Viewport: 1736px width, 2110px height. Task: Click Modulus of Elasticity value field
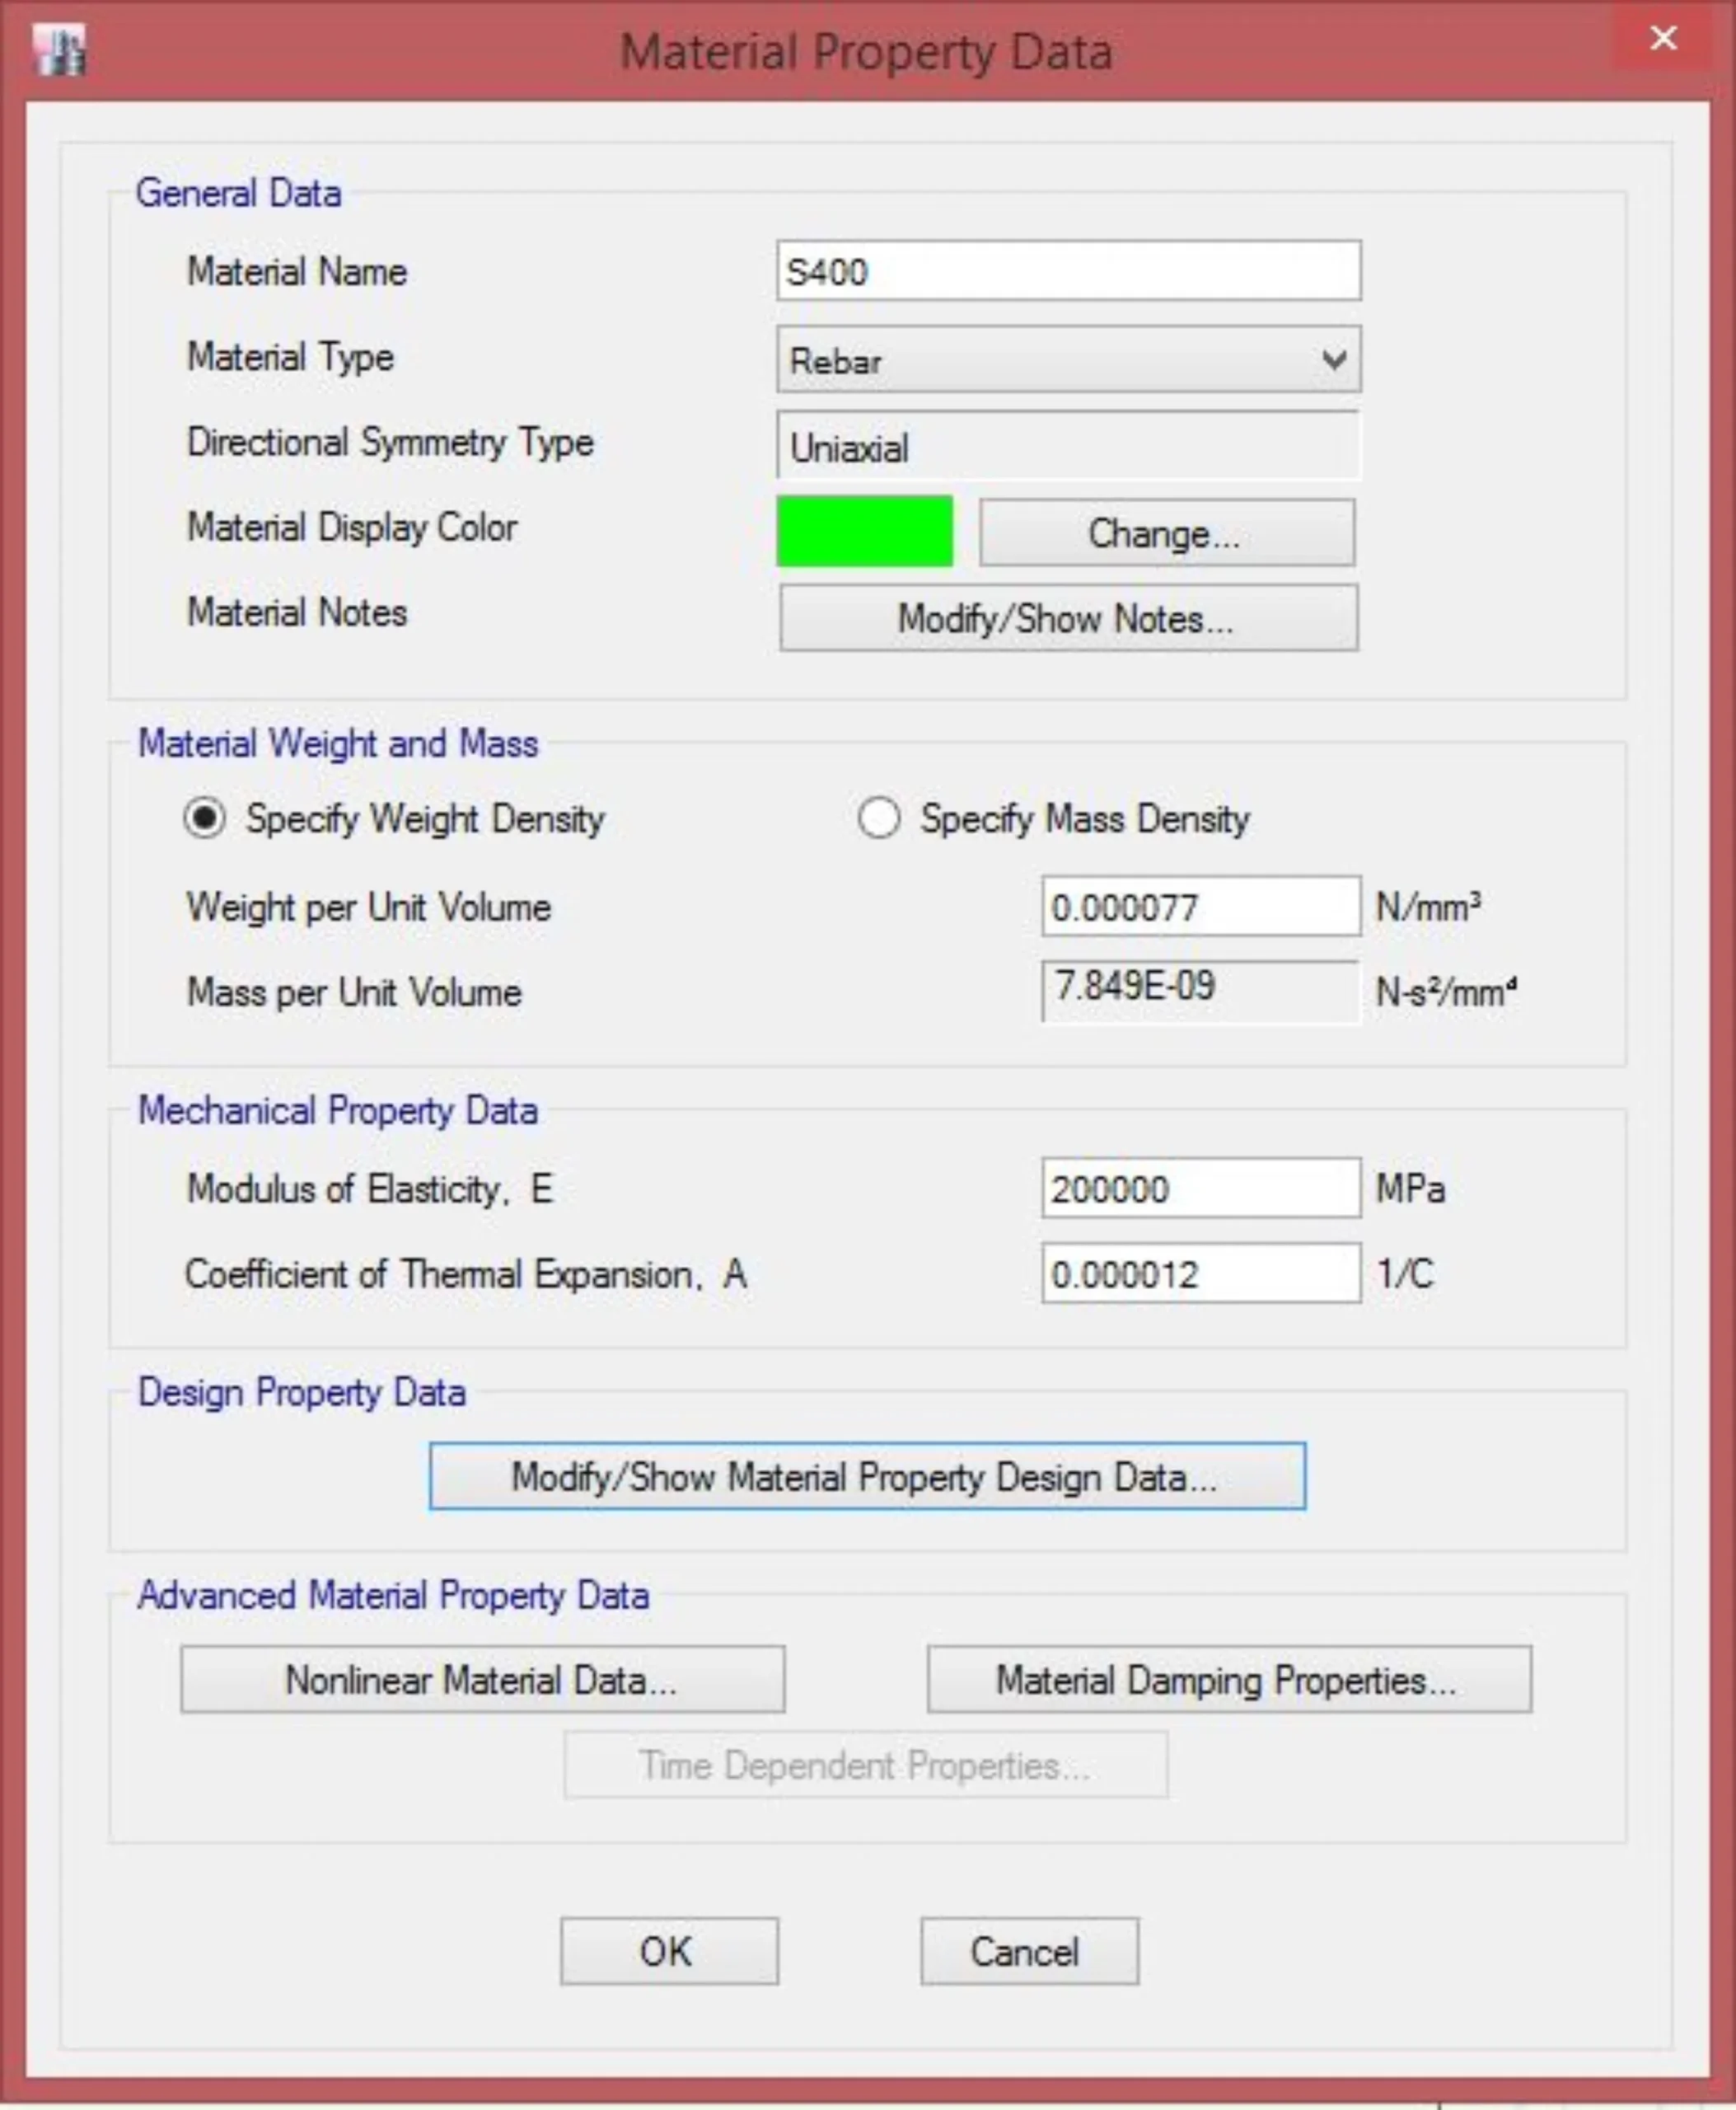coord(1199,1189)
